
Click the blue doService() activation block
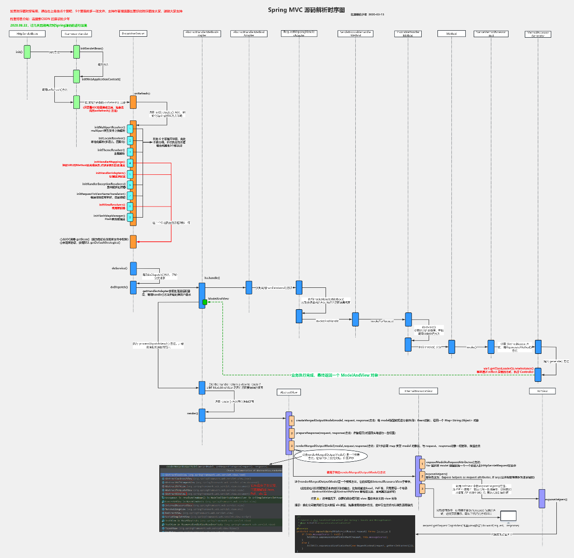point(133,268)
